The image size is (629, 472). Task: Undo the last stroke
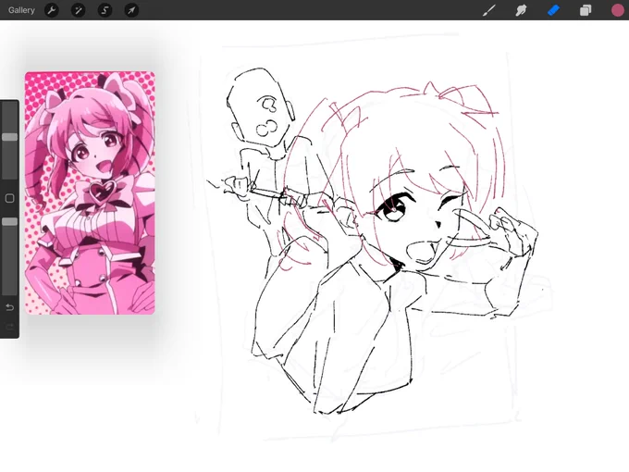[x=9, y=307]
